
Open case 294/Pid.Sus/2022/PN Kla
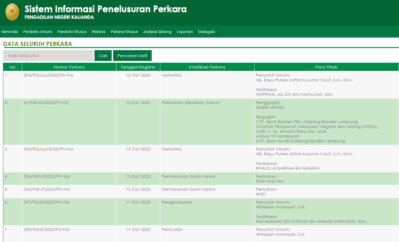[48, 75]
